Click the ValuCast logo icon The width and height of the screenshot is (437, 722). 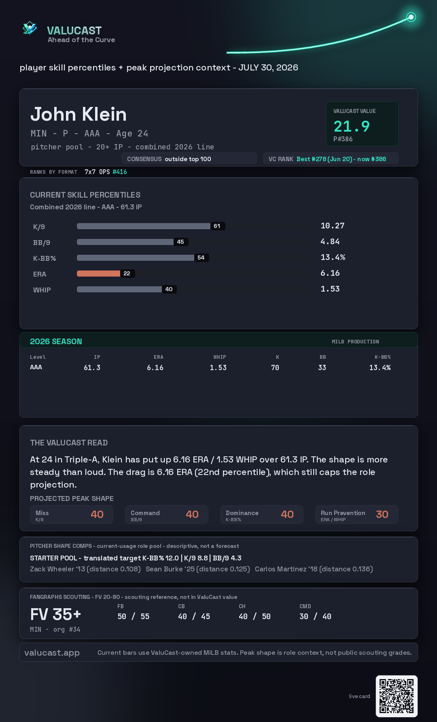pyautogui.click(x=30, y=28)
